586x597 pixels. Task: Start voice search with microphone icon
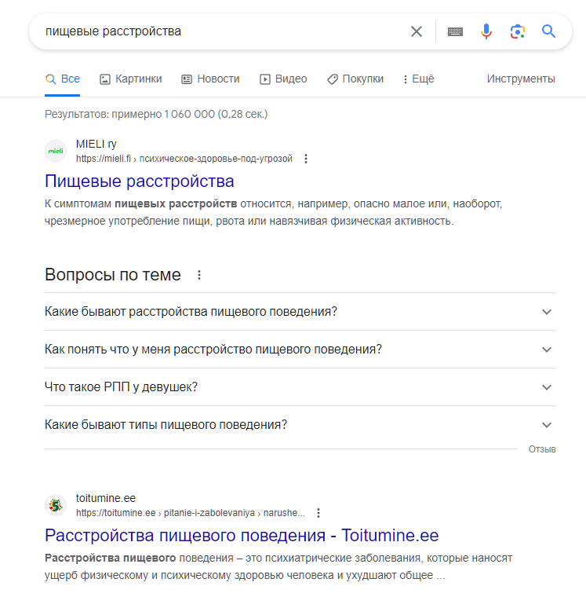(486, 31)
